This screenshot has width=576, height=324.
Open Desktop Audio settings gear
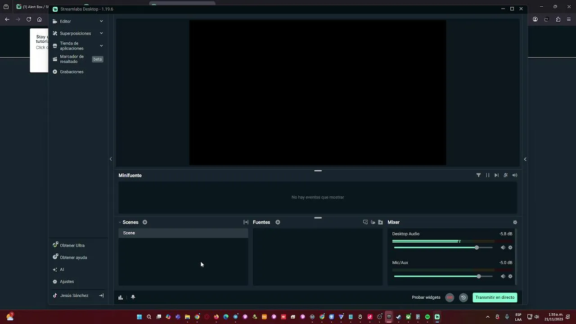click(x=510, y=247)
